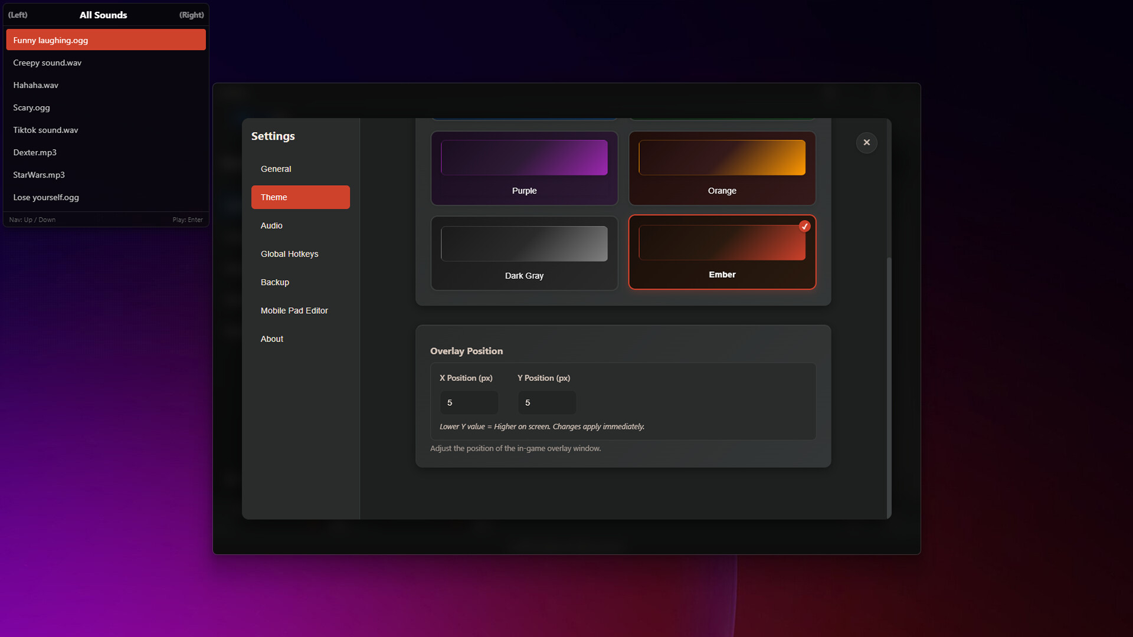
Task: Select the Orange theme card
Action: click(722, 169)
